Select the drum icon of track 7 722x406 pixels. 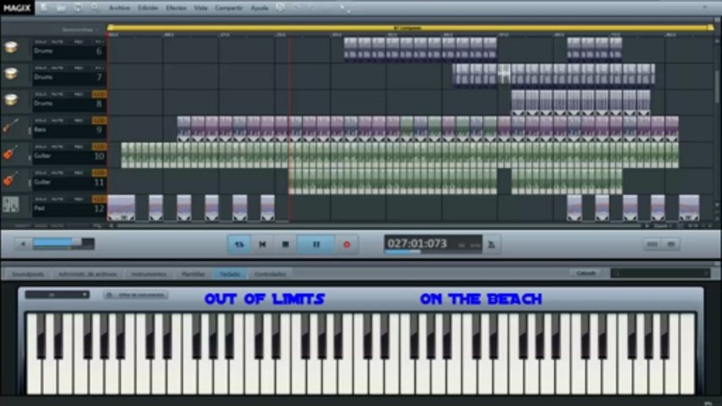click(11, 73)
